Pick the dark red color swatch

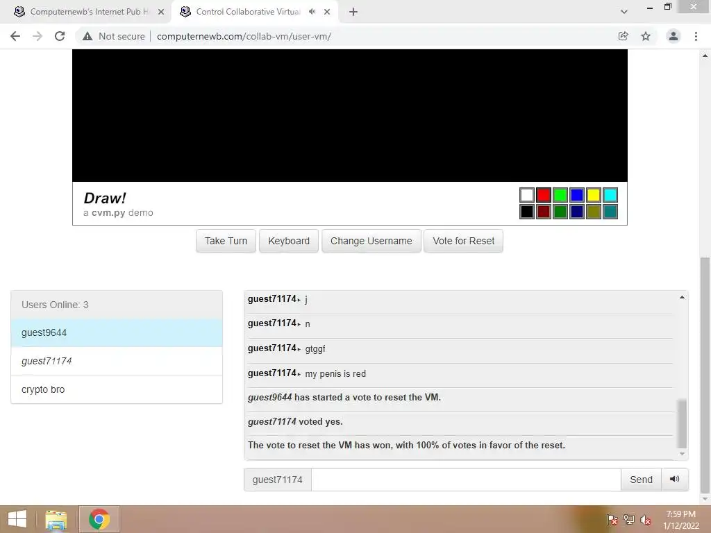click(x=543, y=212)
